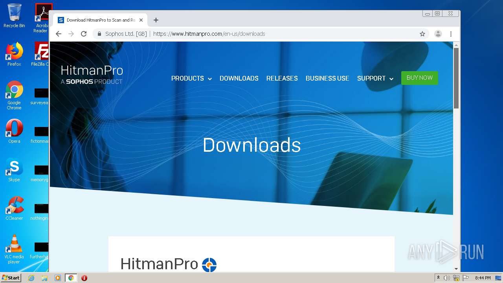Click the network tray icon

(x=456, y=278)
